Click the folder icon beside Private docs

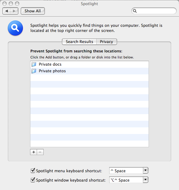tap(34, 64)
